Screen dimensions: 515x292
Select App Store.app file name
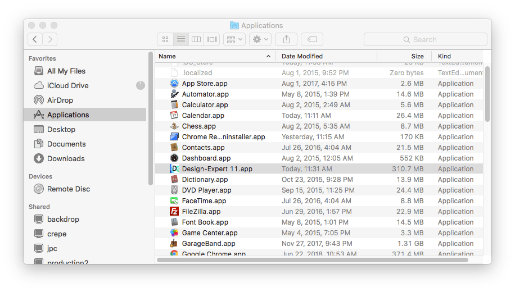[205, 83]
